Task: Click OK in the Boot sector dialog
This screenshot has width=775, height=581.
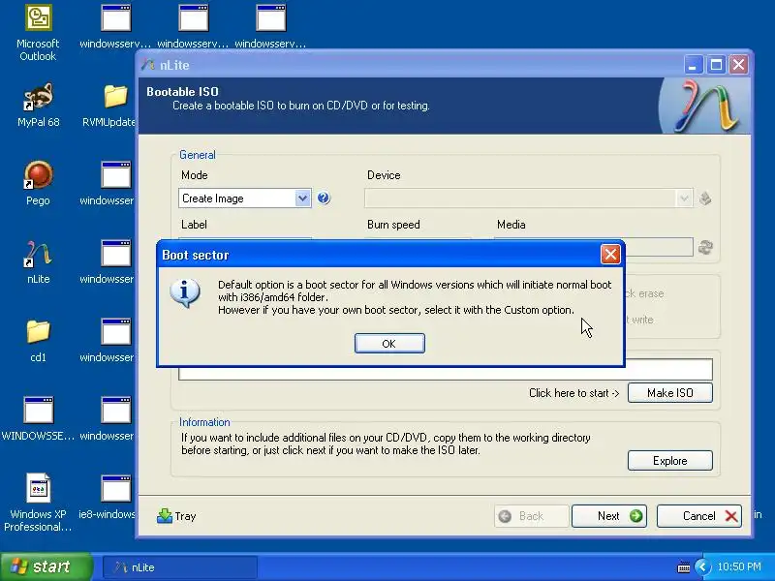Action: tap(389, 344)
